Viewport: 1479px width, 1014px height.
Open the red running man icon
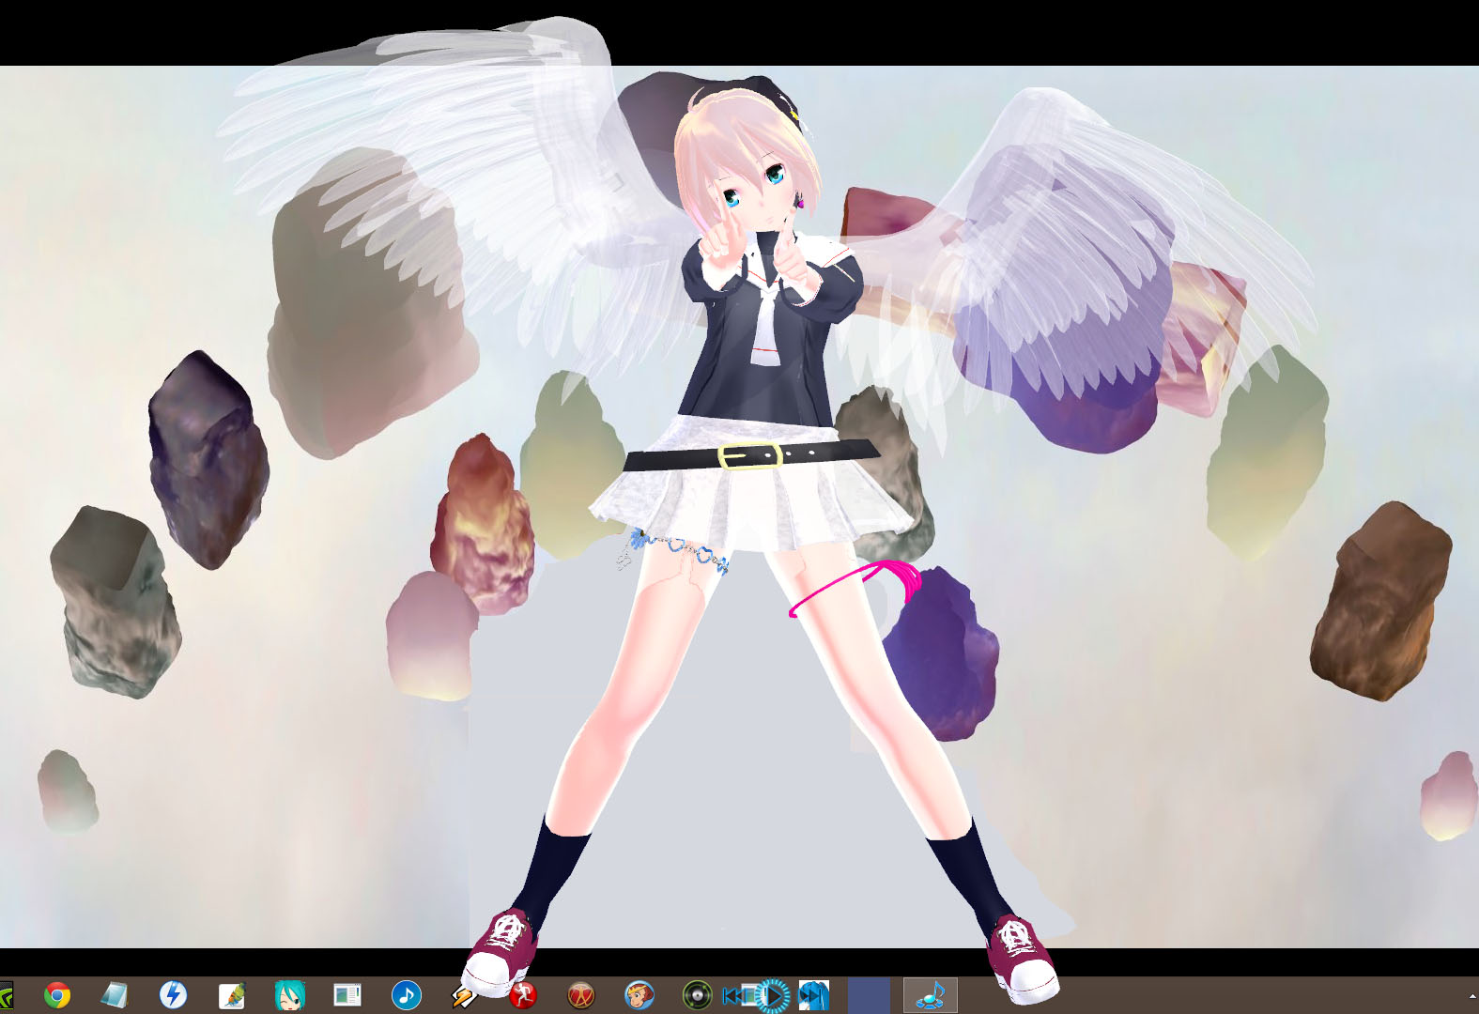click(x=522, y=995)
